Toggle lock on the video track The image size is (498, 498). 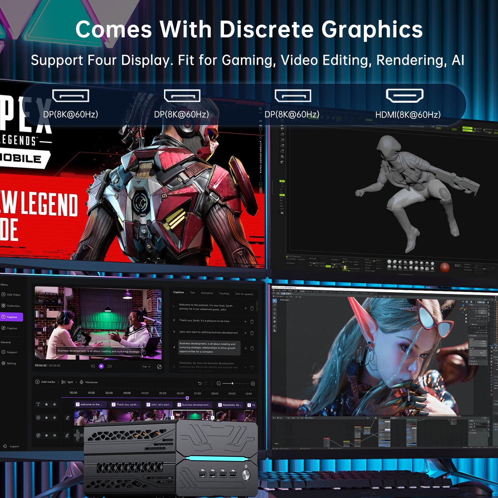47,417
